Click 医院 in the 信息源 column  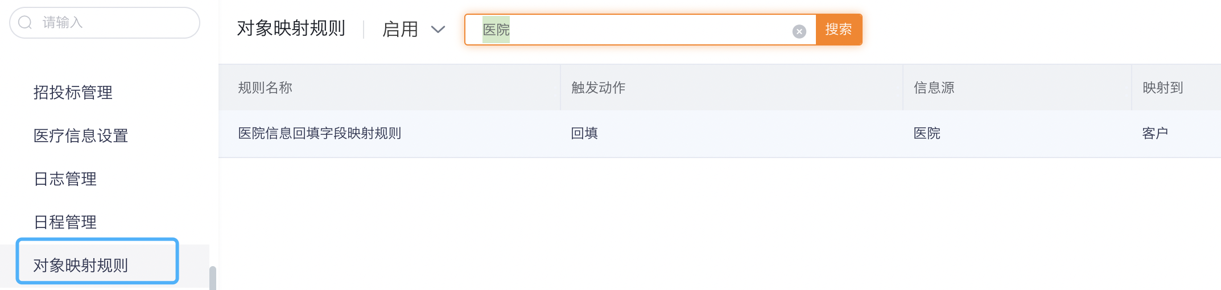tap(927, 133)
